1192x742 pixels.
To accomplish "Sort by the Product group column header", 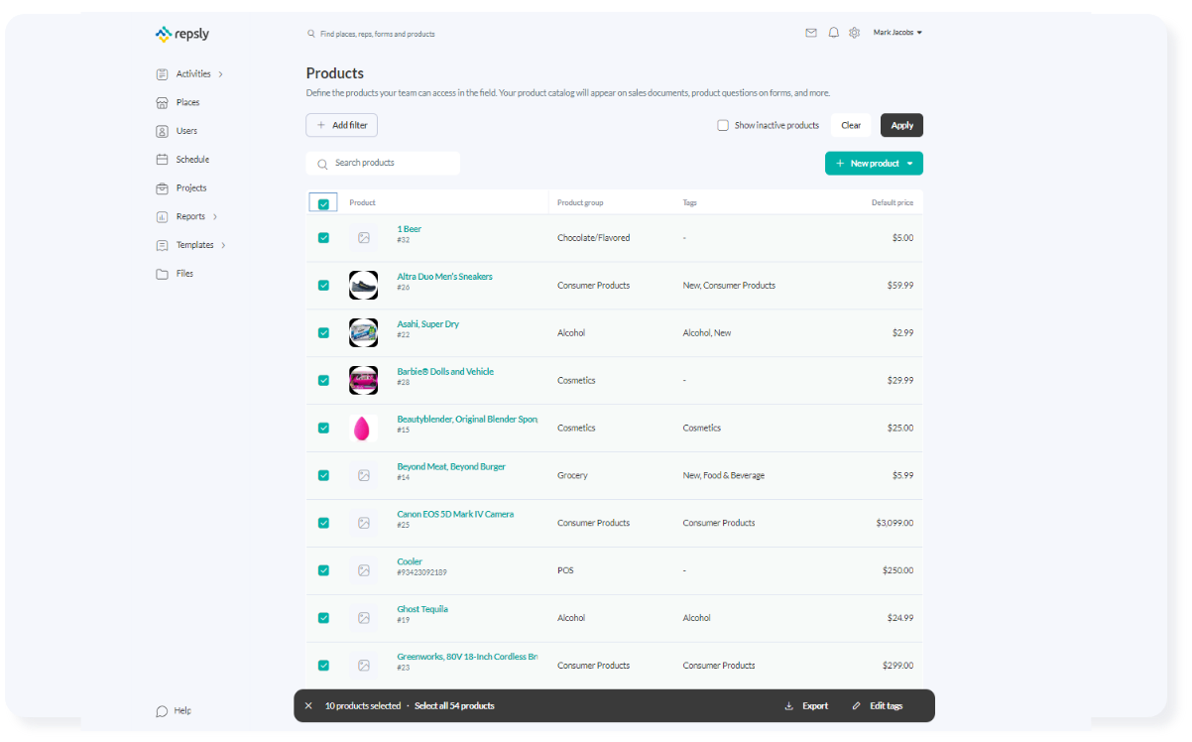I will click(x=580, y=203).
